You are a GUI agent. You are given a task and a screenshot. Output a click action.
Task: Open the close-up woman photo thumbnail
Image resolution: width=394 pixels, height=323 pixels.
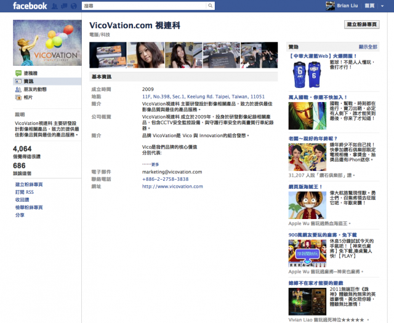pos(146,55)
